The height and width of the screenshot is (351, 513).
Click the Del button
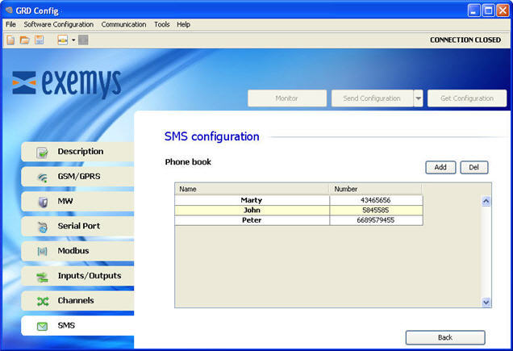click(474, 167)
